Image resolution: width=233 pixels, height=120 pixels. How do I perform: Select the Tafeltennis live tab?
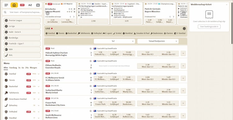click(84, 33)
